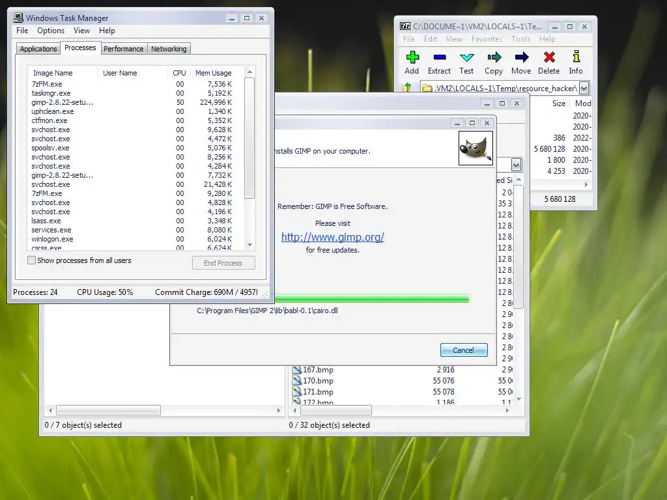Image resolution: width=667 pixels, height=500 pixels.
Task: Click the End Process button
Action: pos(223,263)
